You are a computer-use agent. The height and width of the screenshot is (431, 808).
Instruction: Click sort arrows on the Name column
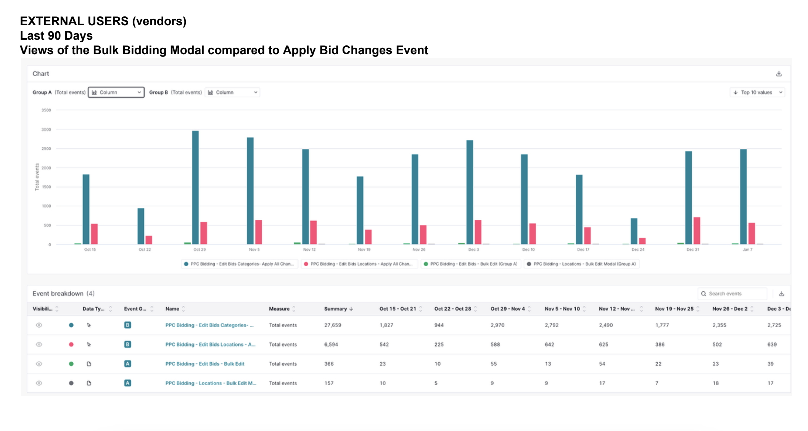(183, 309)
